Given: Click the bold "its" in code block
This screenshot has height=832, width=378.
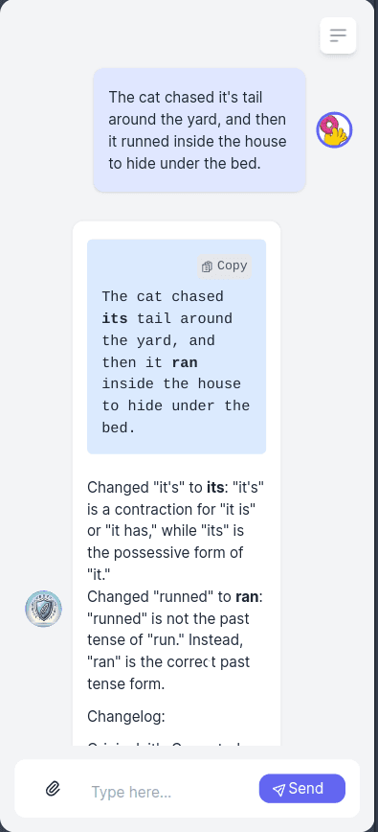Looking at the screenshot, I should pyautogui.click(x=115, y=318).
